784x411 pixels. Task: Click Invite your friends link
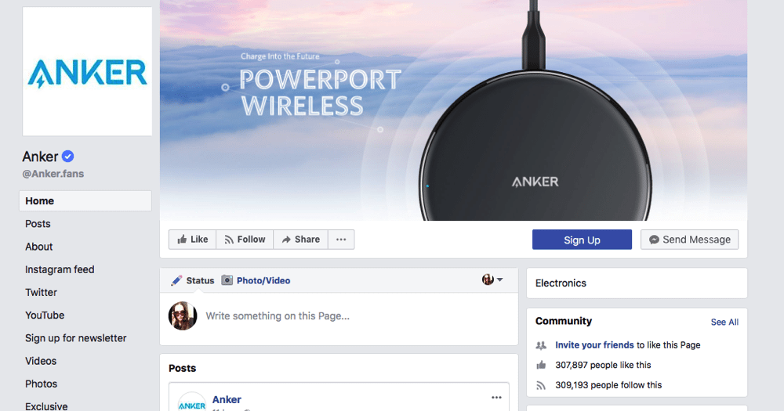[x=594, y=345]
